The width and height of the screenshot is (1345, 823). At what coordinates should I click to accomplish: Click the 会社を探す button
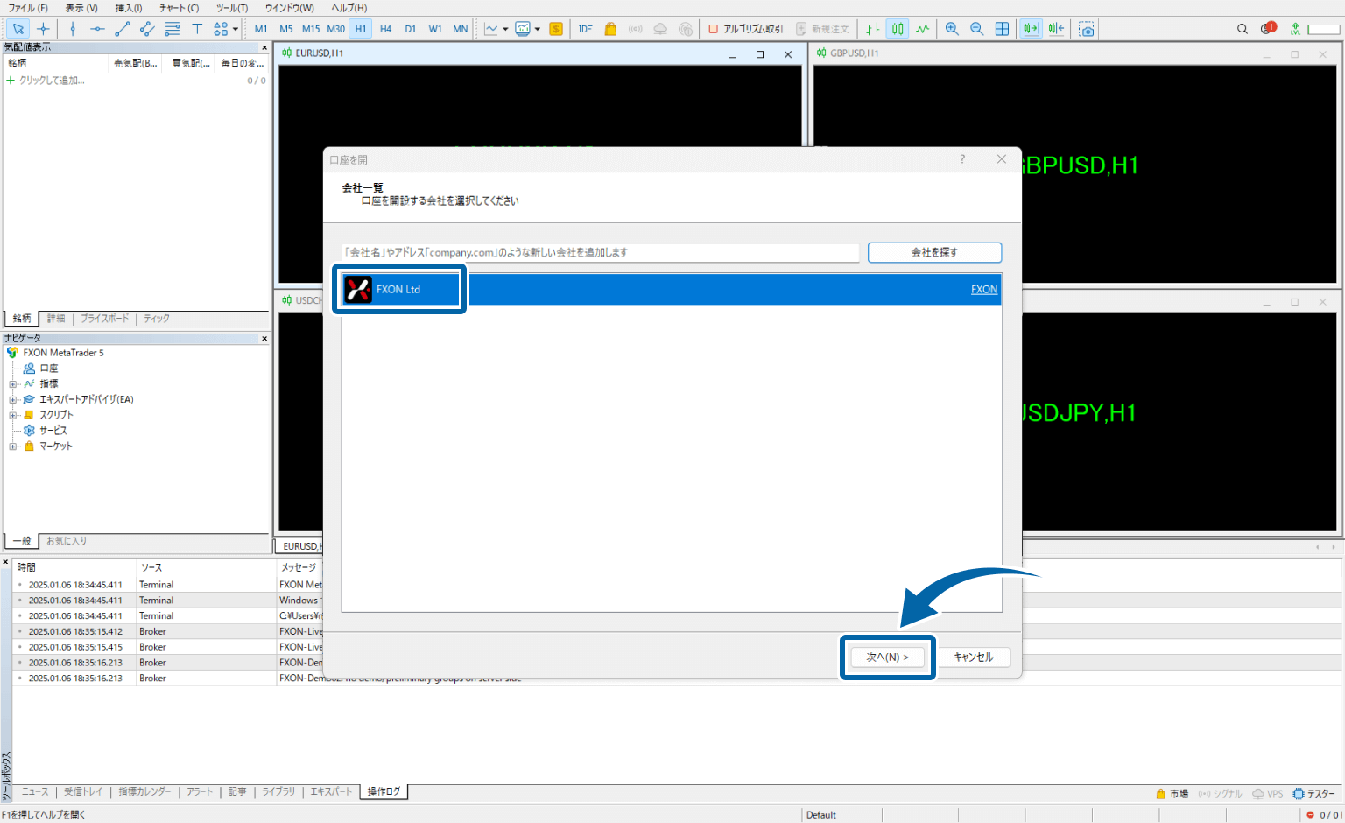pos(934,252)
